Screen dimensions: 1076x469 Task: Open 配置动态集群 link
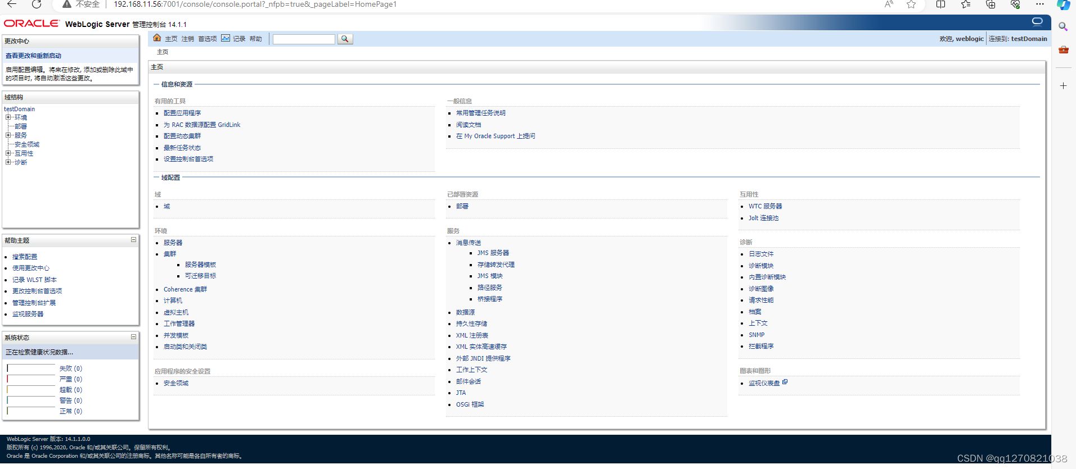(182, 136)
